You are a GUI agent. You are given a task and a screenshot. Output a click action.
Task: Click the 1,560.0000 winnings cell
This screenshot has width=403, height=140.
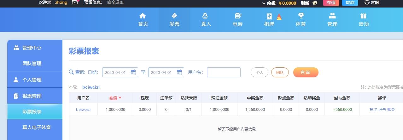pos(255,109)
